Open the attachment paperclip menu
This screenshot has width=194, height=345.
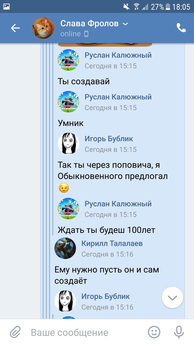point(15,332)
